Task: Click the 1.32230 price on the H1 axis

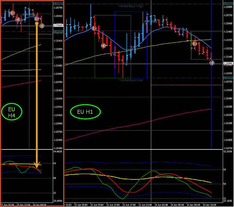Action: pyautogui.click(x=228, y=115)
